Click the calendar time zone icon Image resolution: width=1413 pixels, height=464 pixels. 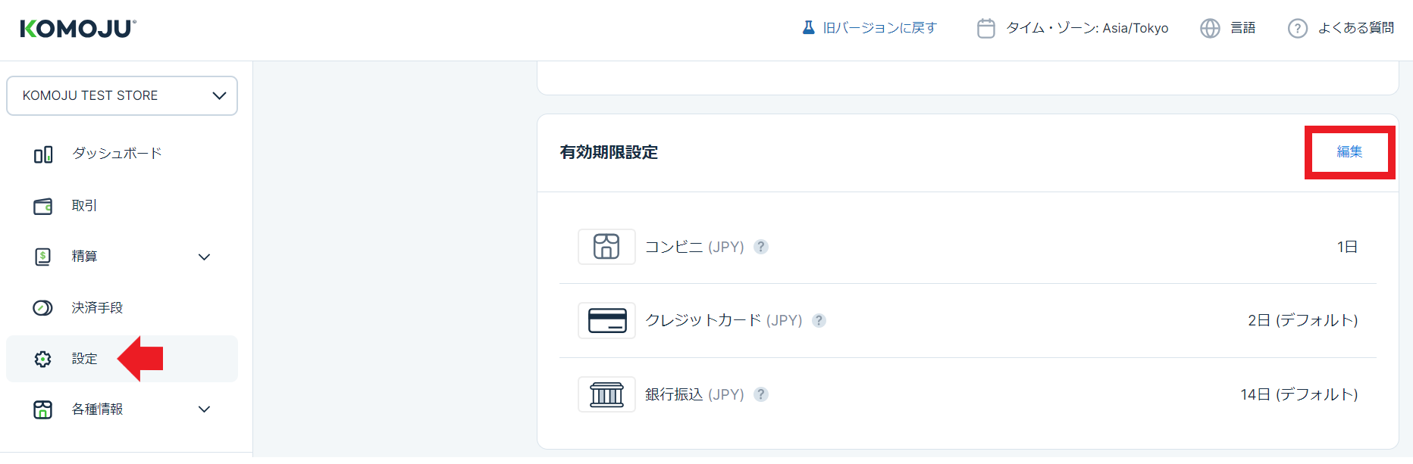click(985, 29)
